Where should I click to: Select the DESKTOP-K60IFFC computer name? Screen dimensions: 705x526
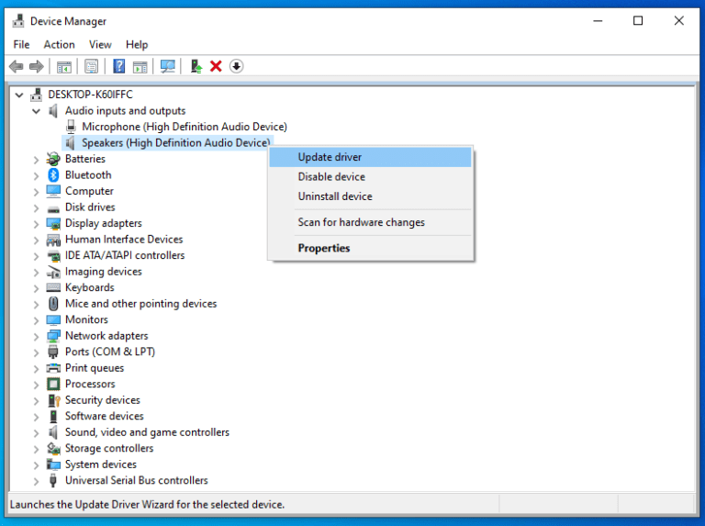click(90, 95)
